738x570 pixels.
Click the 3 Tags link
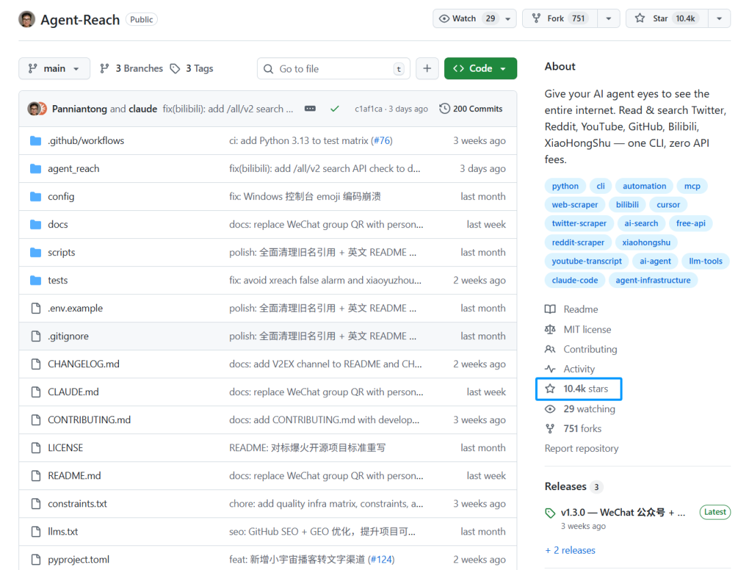(x=192, y=68)
